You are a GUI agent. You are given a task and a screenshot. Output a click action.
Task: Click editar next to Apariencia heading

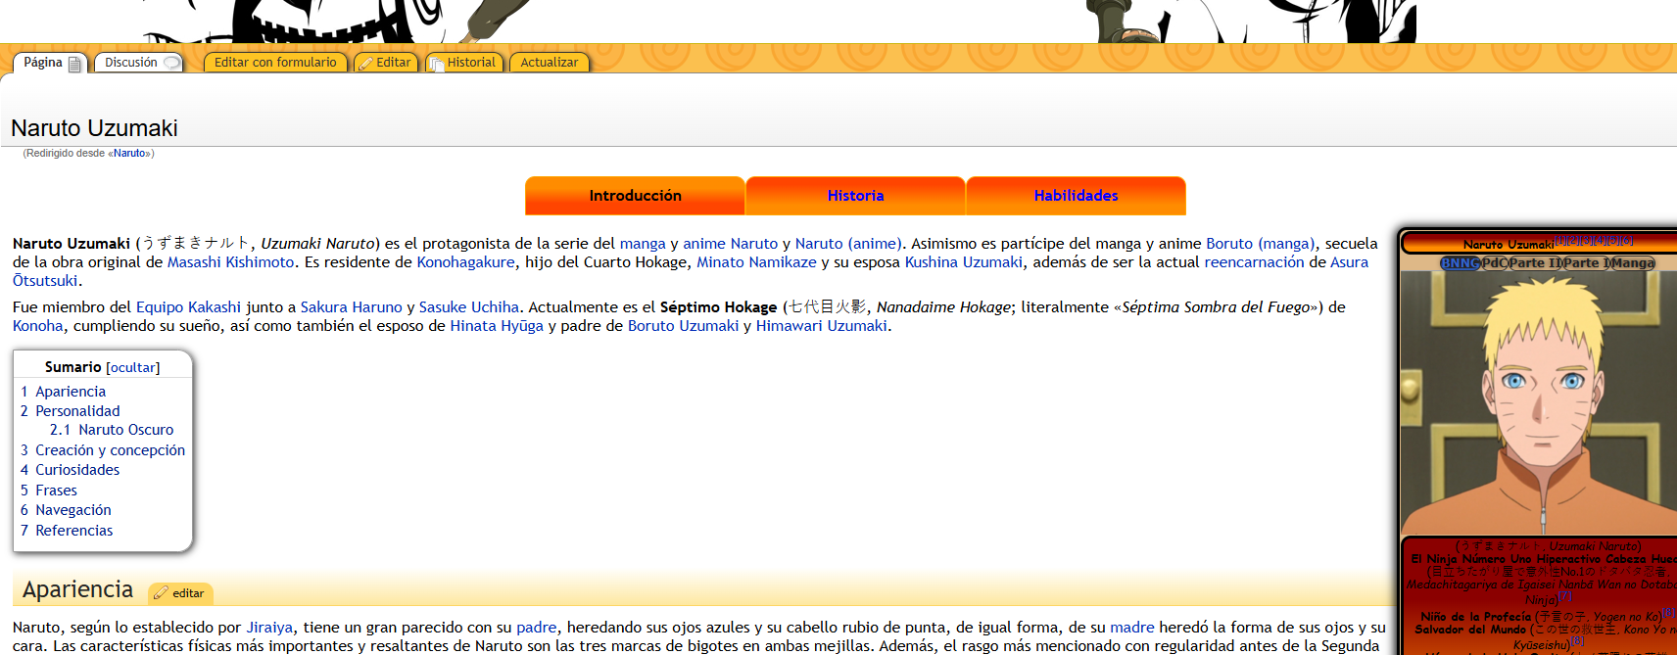[x=188, y=593]
